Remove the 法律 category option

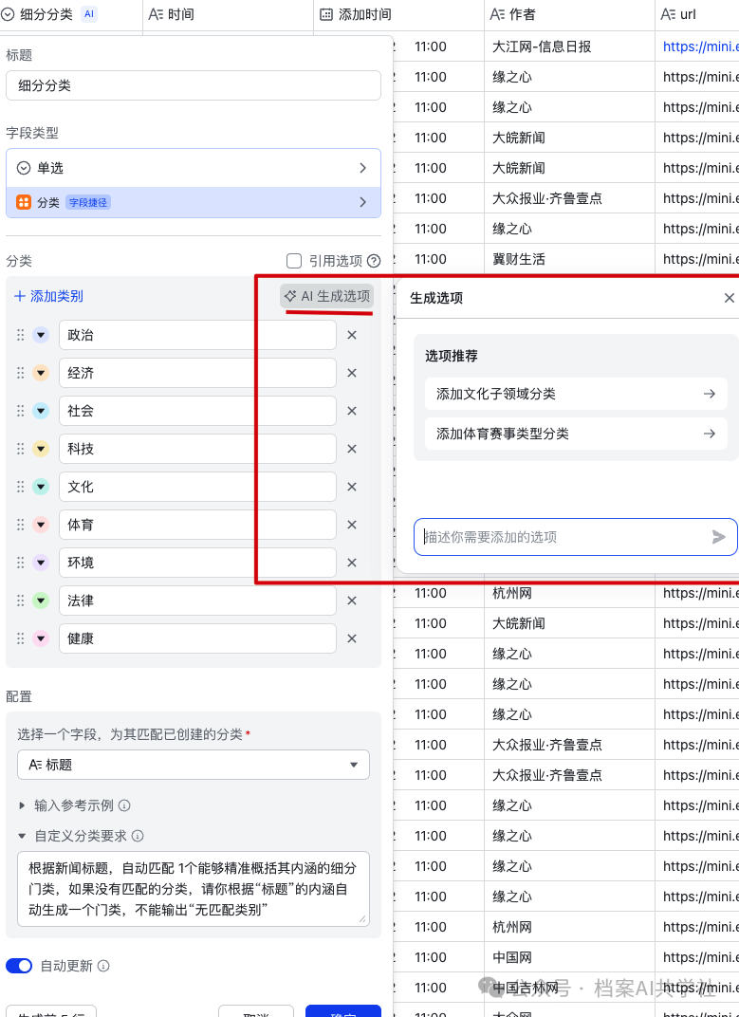coord(352,601)
